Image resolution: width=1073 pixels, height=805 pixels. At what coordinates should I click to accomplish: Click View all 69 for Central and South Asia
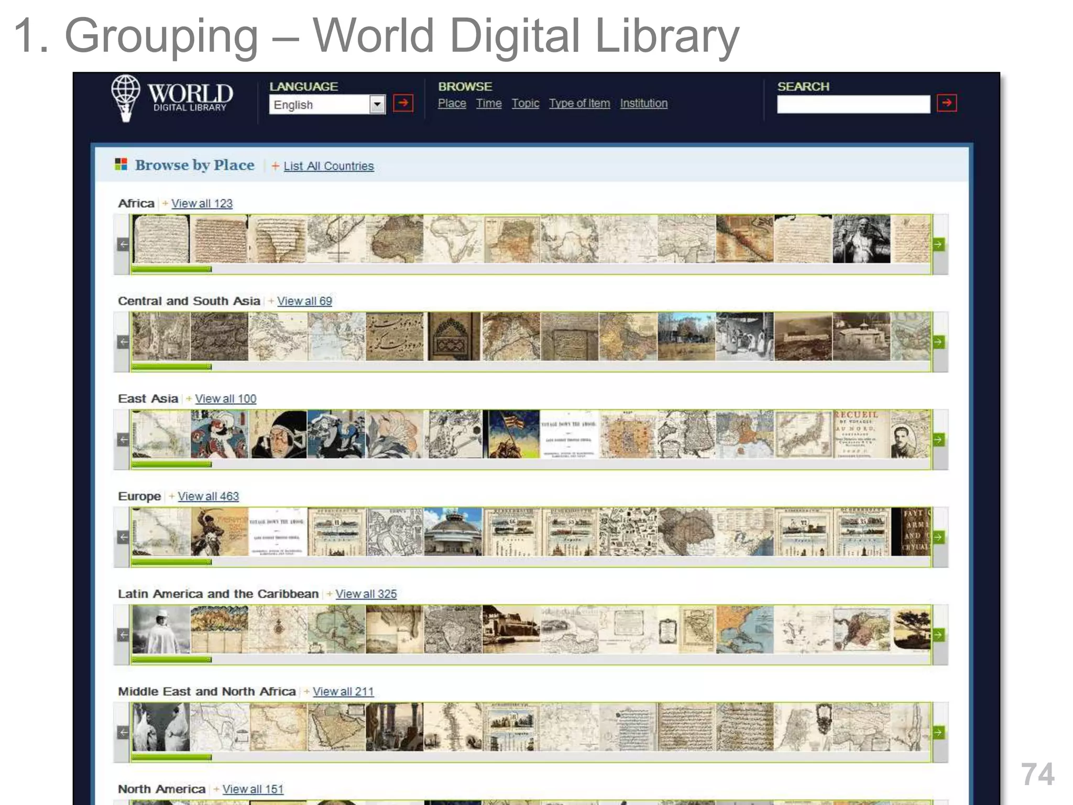tap(304, 301)
